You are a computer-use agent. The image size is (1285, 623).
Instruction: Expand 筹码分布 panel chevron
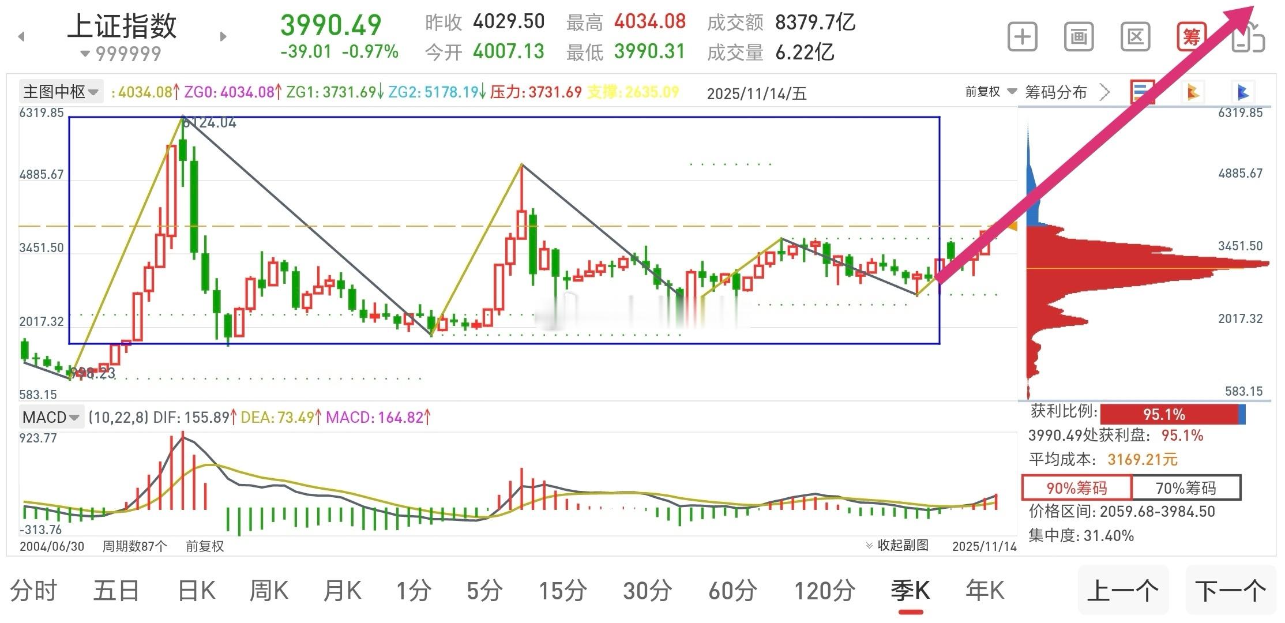pos(1104,92)
